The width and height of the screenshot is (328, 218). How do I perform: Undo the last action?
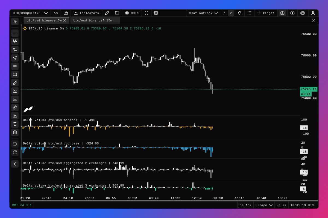15,144
